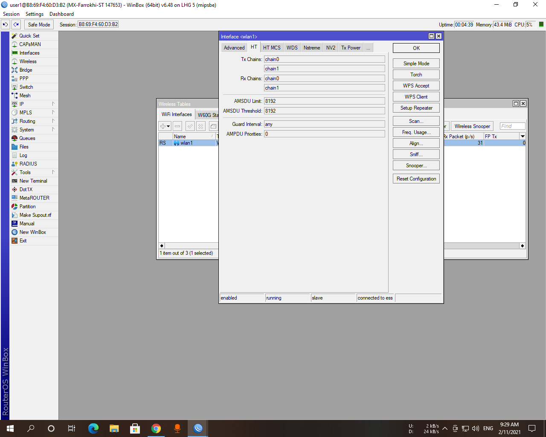The height and width of the screenshot is (437, 546).
Task: Click the Find search field
Action: coord(512,125)
